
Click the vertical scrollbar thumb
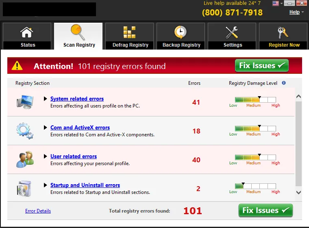(298, 144)
